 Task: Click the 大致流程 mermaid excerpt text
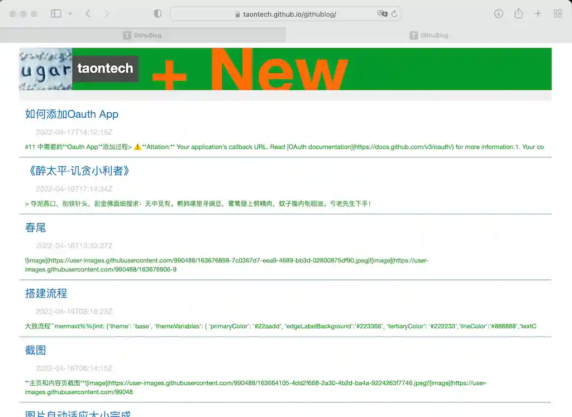(x=280, y=326)
